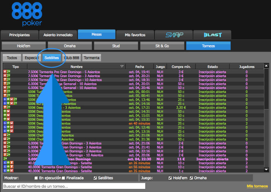This screenshot has width=271, height=192.
Task: Click the 888poker logo
Action: [x=27, y=14]
